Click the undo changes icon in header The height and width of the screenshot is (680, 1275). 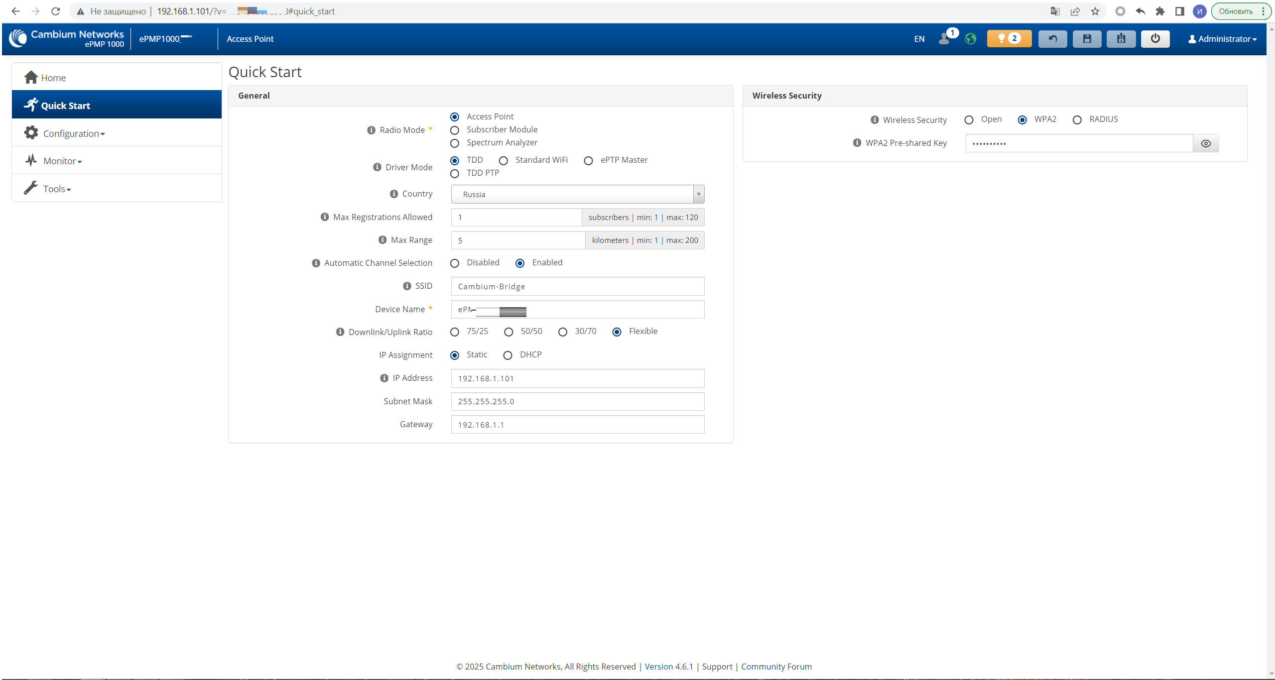tap(1052, 39)
